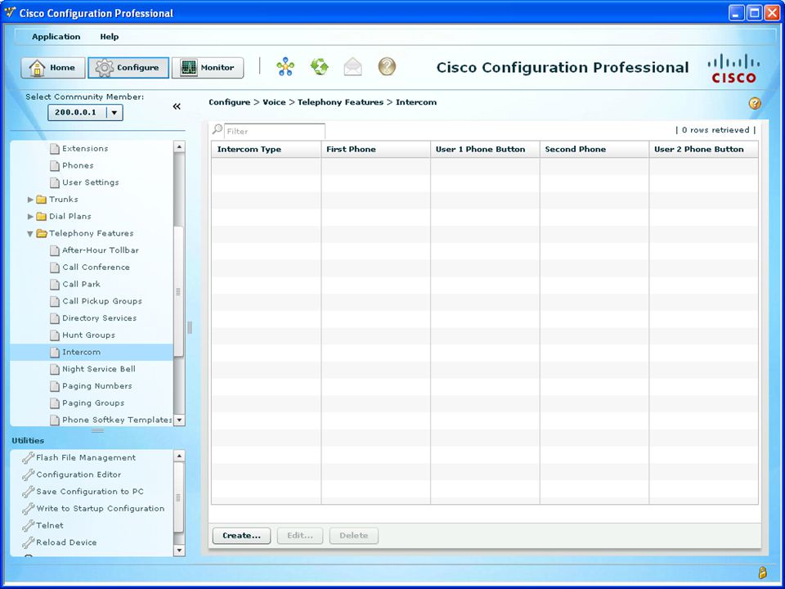This screenshot has height=589, width=785.
Task: Click Write to Startup Configuration utility
Action: click(x=100, y=508)
